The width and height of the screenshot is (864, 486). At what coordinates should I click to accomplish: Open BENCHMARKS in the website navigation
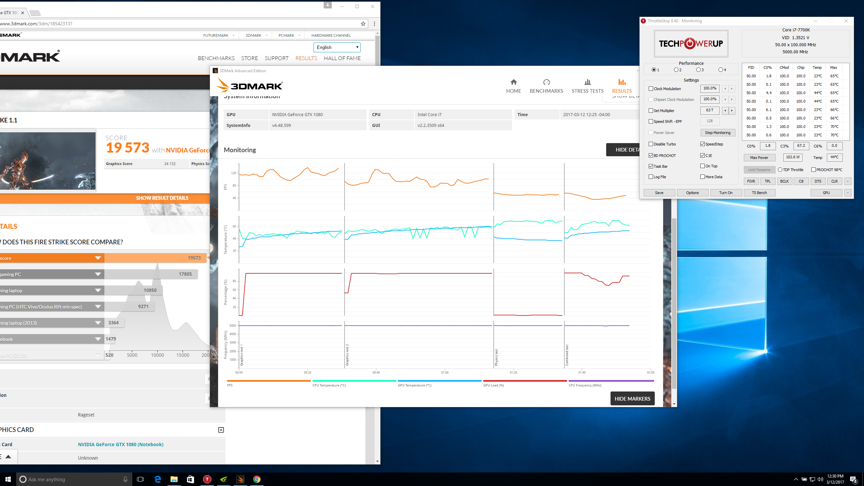[216, 58]
